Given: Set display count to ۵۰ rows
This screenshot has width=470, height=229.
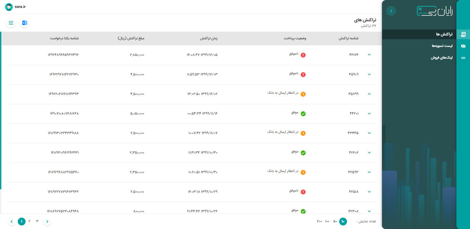Looking at the screenshot, I should pyautogui.click(x=335, y=222).
